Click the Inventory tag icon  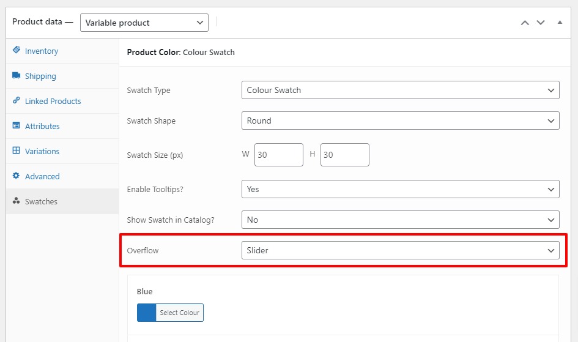(17, 50)
